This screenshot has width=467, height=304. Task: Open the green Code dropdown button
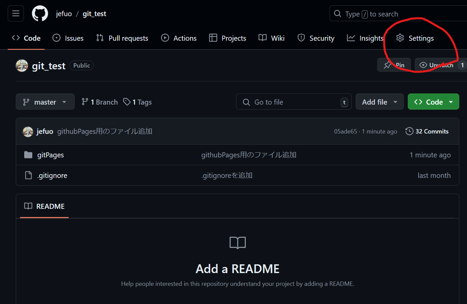pos(433,102)
